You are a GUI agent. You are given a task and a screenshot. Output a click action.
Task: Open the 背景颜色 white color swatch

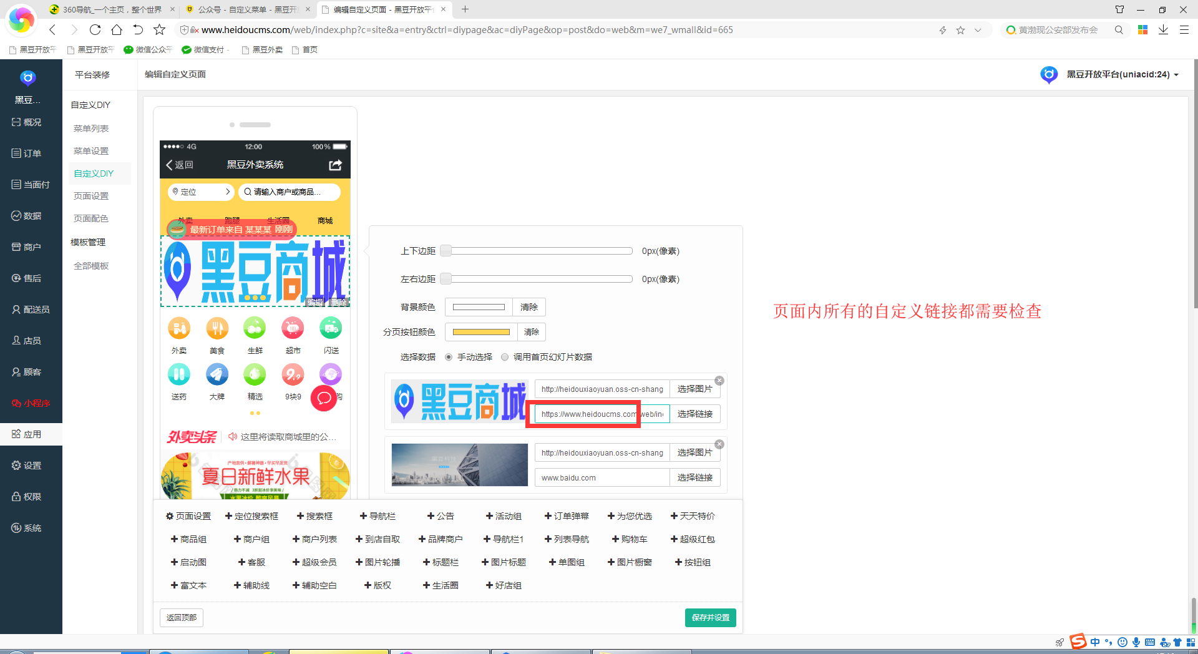pos(479,307)
